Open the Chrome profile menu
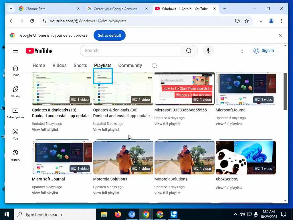293x220 pixels. pyautogui.click(x=271, y=21)
